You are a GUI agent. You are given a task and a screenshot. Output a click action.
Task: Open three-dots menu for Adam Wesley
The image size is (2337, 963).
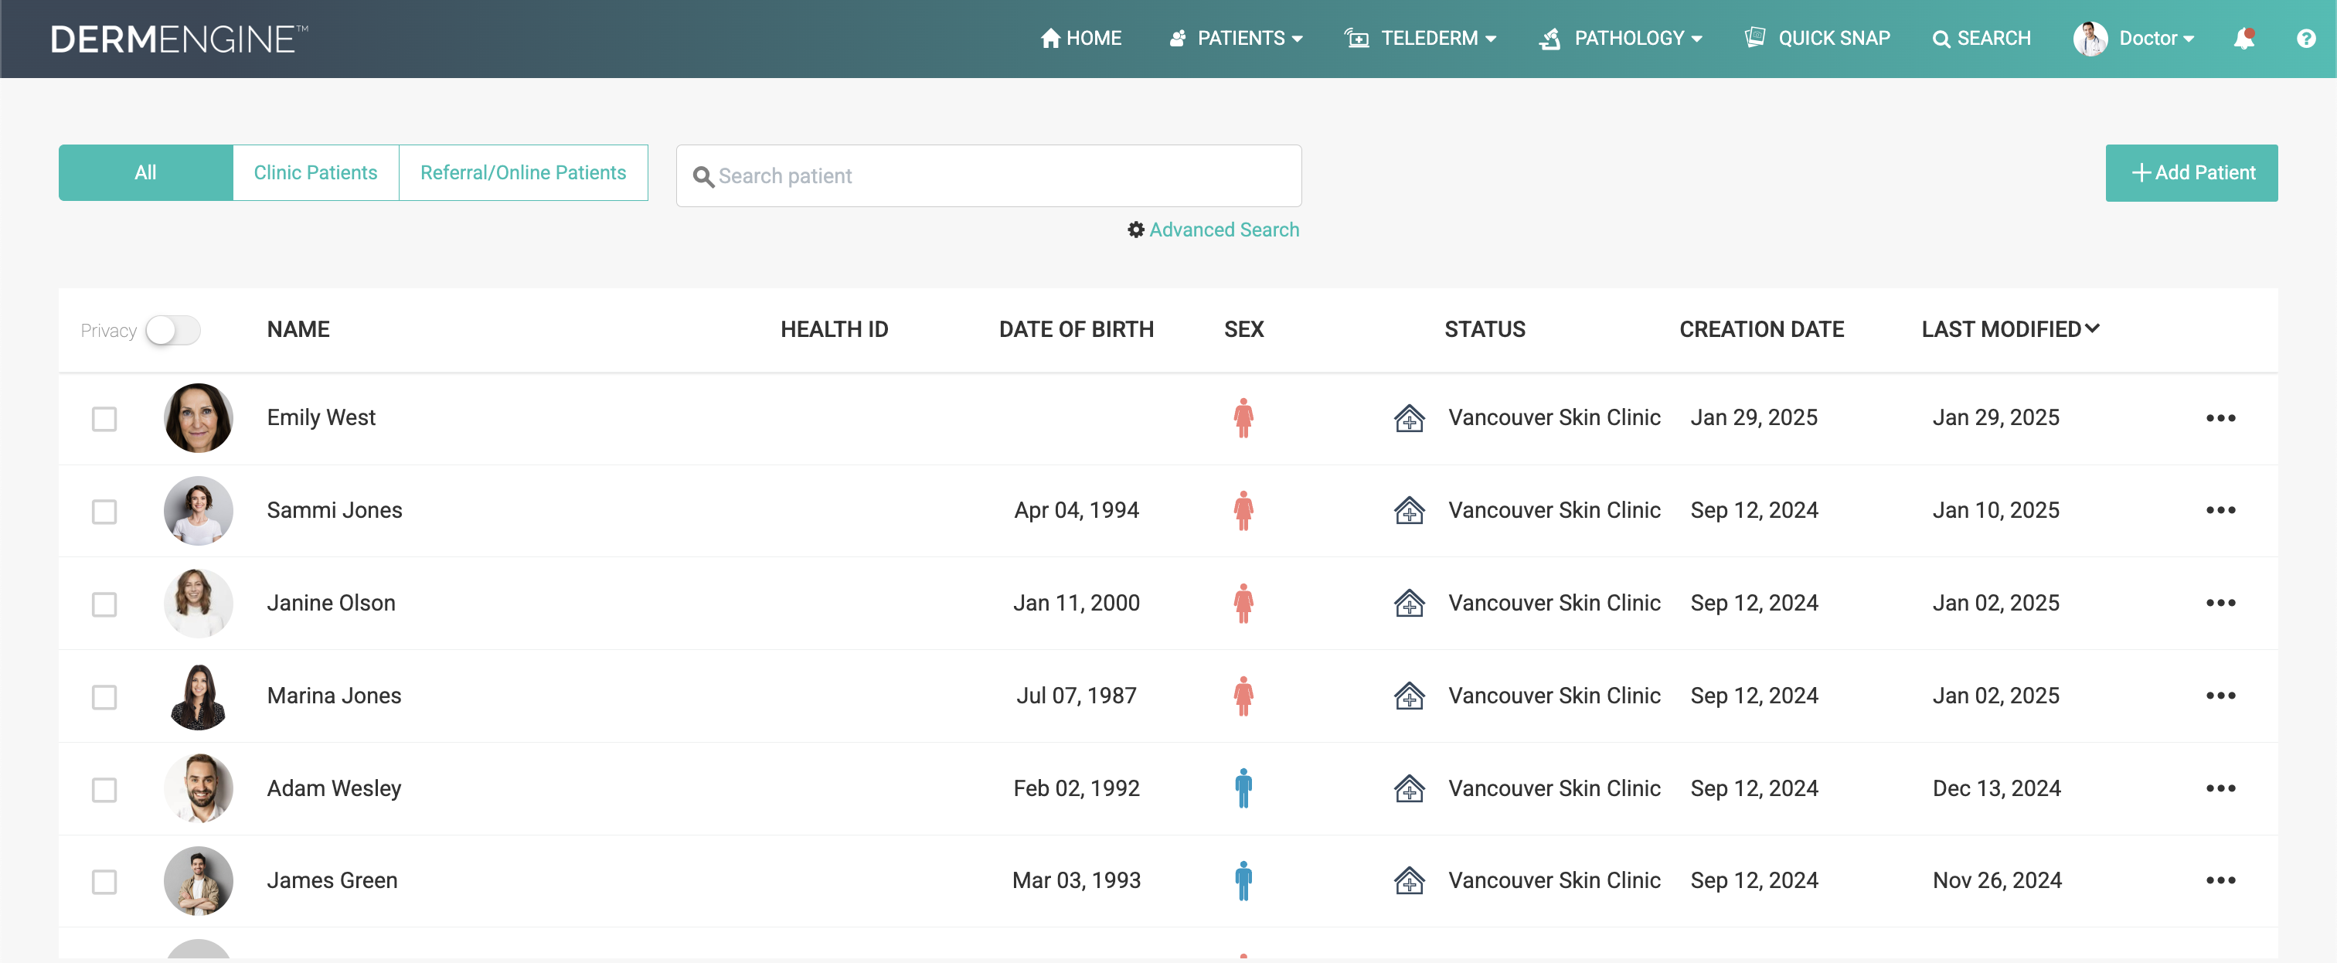(x=2220, y=788)
